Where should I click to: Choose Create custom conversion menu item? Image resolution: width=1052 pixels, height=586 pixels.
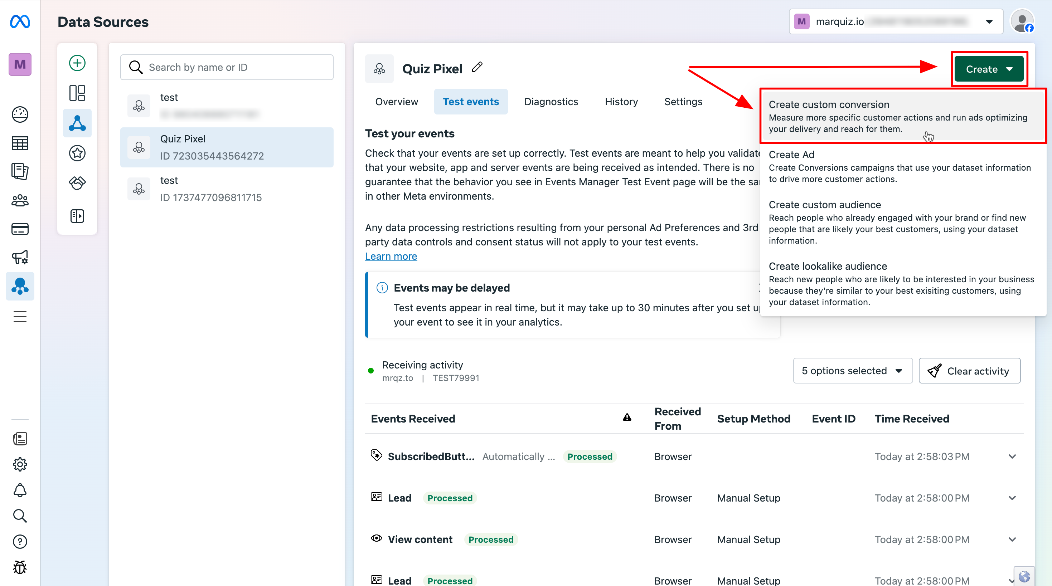(903, 116)
